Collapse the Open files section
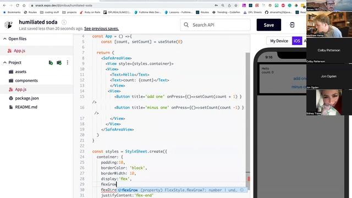Screen dimensions: 352x198 point(5,39)
